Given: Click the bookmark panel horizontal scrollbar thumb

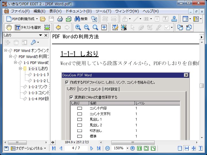Looking at the screenshot, I should (17, 142).
